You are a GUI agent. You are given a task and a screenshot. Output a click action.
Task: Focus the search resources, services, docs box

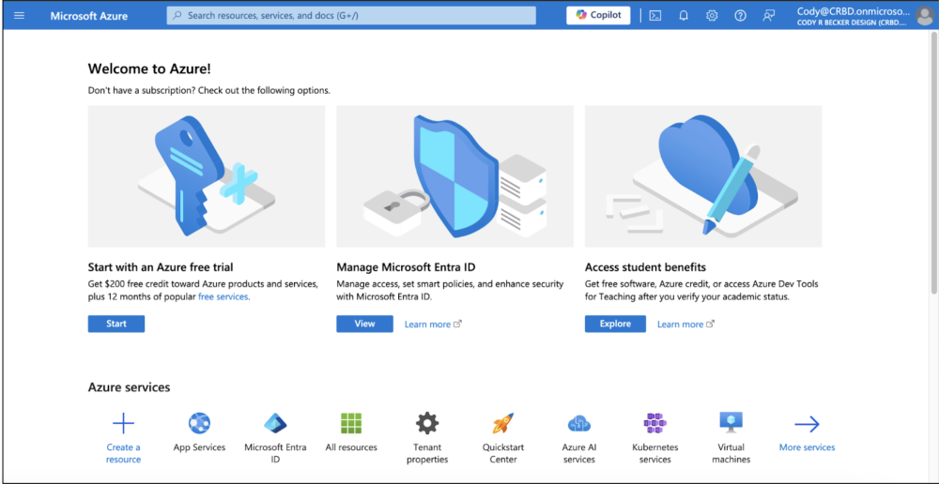coord(351,16)
